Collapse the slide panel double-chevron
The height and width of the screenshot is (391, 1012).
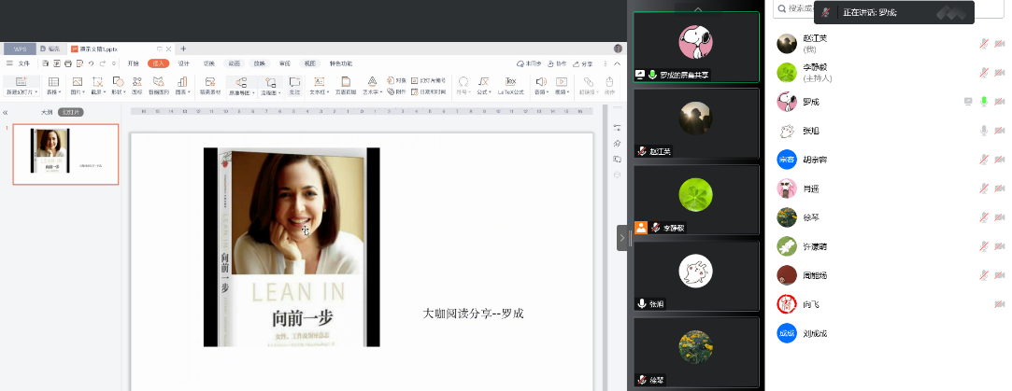6,113
